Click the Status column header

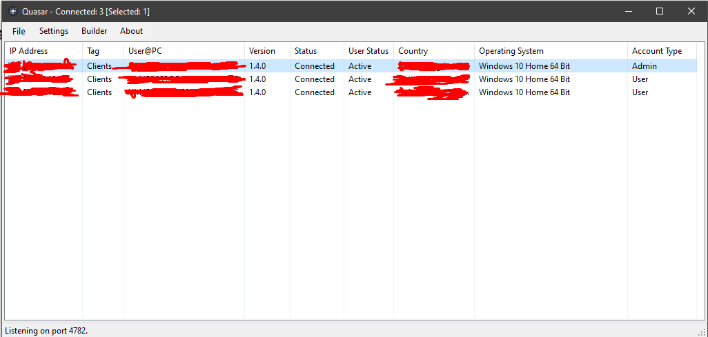(x=317, y=51)
